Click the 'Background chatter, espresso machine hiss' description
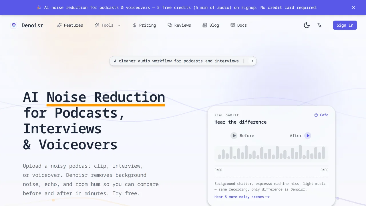The width and height of the screenshot is (366, 206). point(270,187)
